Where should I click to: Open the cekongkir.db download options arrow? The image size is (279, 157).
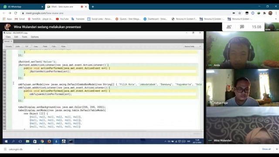click(x=39, y=149)
